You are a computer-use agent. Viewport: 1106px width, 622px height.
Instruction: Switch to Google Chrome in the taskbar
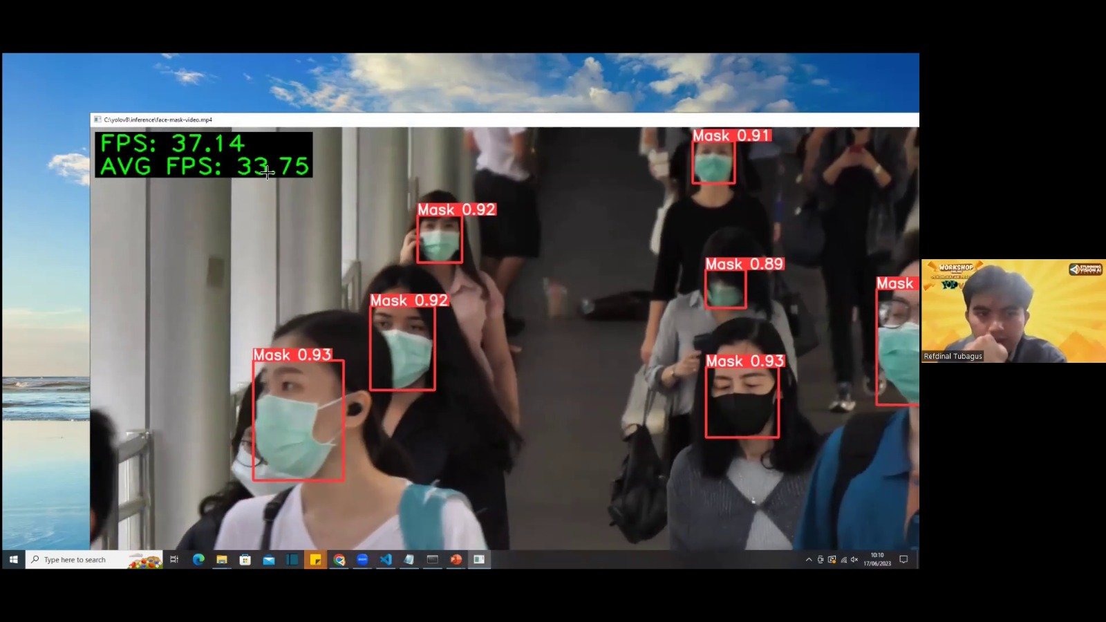(339, 560)
